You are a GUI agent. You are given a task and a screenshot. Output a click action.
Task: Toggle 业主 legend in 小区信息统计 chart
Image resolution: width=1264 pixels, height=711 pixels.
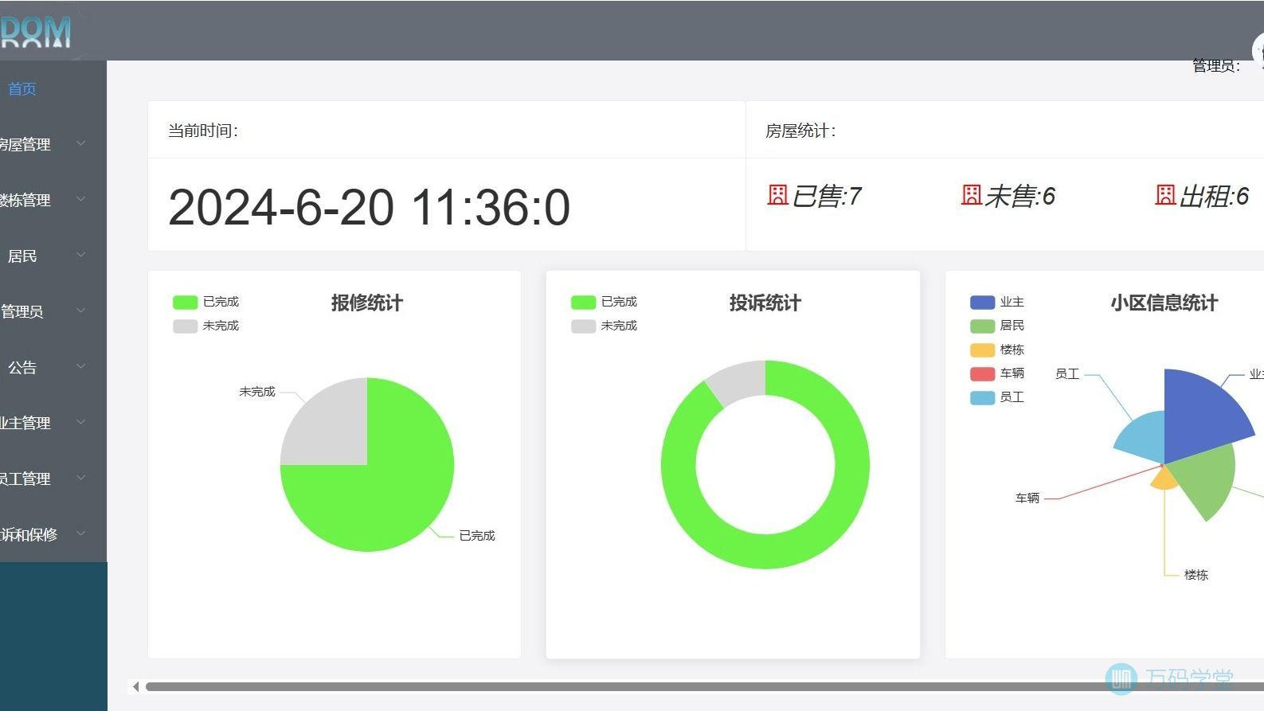pyautogui.click(x=996, y=302)
